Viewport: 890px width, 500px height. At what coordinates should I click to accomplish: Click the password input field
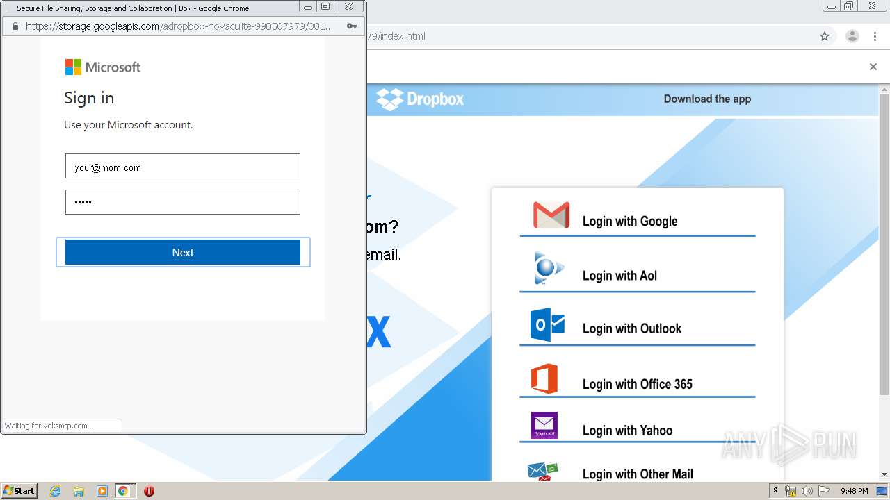tap(183, 202)
